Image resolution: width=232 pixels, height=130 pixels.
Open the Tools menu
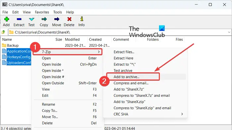(x=58, y=12)
